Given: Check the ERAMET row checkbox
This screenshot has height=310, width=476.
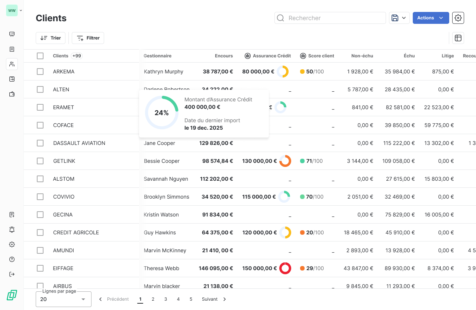Looking at the screenshot, I should click(40, 107).
